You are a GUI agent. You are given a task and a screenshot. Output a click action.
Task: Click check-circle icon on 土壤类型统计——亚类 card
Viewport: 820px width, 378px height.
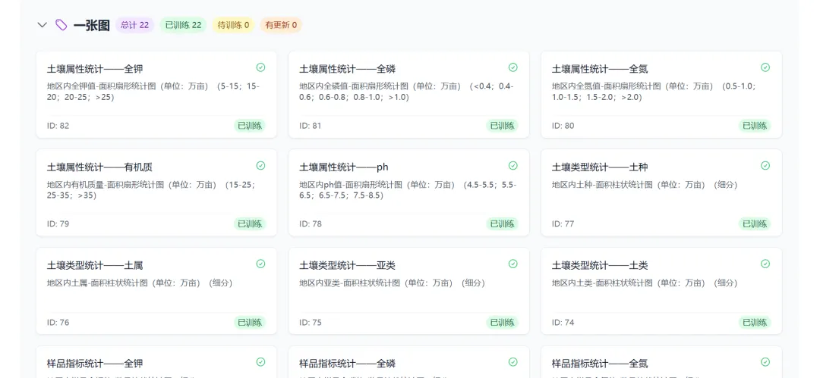tap(512, 264)
